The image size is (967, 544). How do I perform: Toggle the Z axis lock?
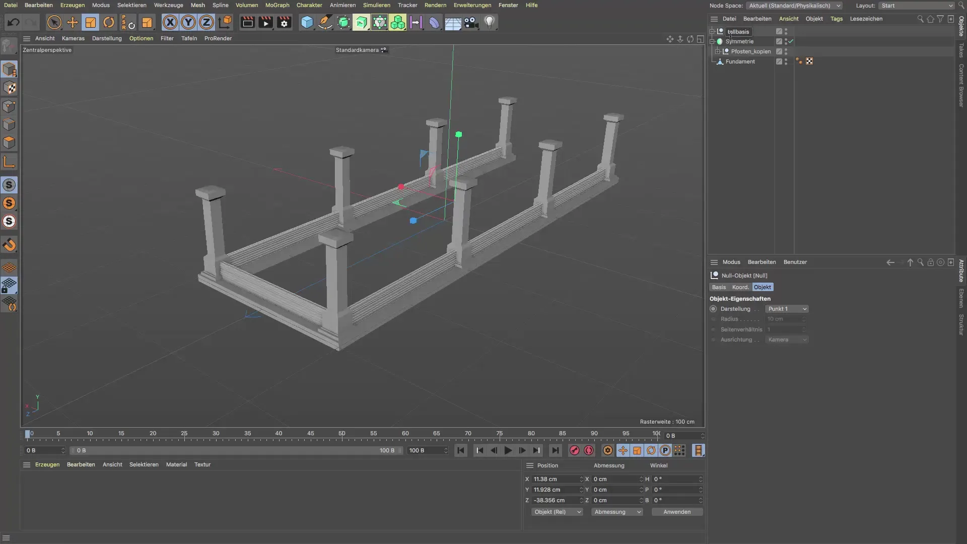[x=206, y=22]
